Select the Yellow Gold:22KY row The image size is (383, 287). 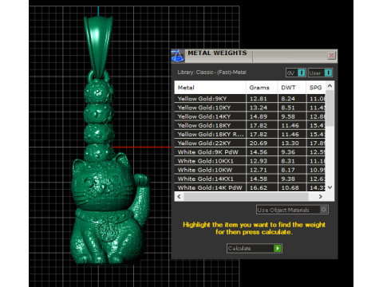(250, 143)
